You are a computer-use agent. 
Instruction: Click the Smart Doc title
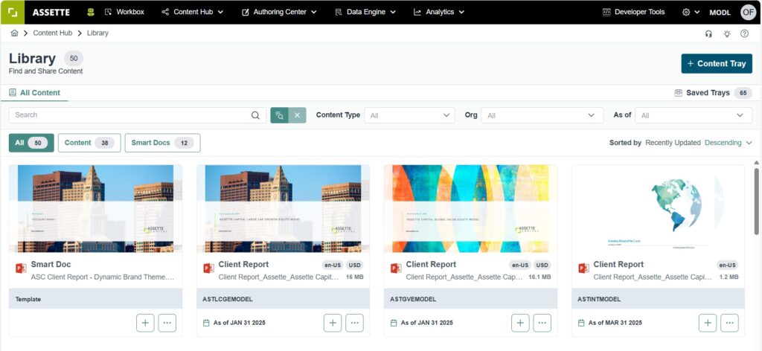(51, 265)
